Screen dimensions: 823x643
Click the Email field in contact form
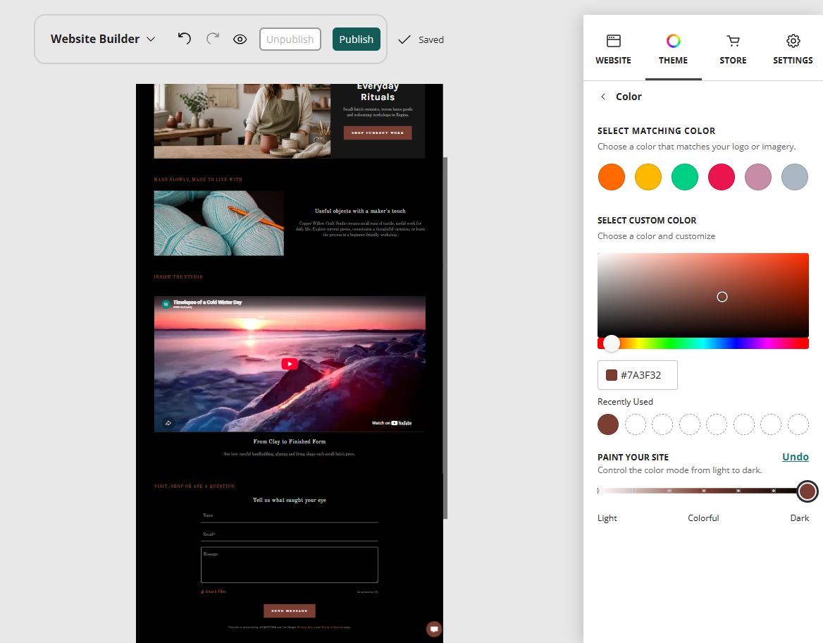[x=289, y=534]
